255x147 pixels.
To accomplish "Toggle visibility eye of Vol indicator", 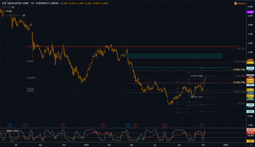I will click(13, 7).
